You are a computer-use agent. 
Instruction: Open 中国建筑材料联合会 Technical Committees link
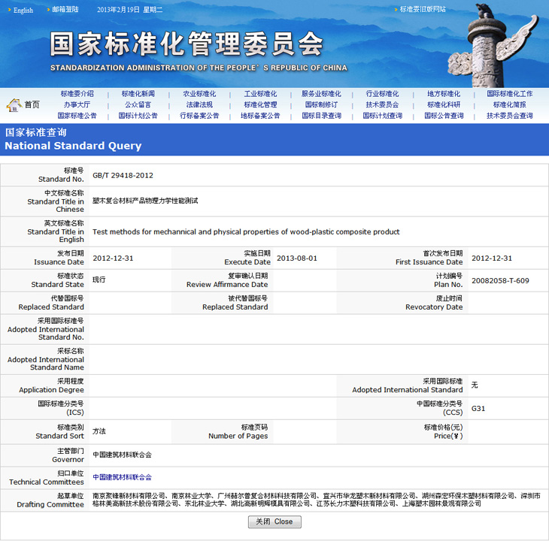click(122, 477)
